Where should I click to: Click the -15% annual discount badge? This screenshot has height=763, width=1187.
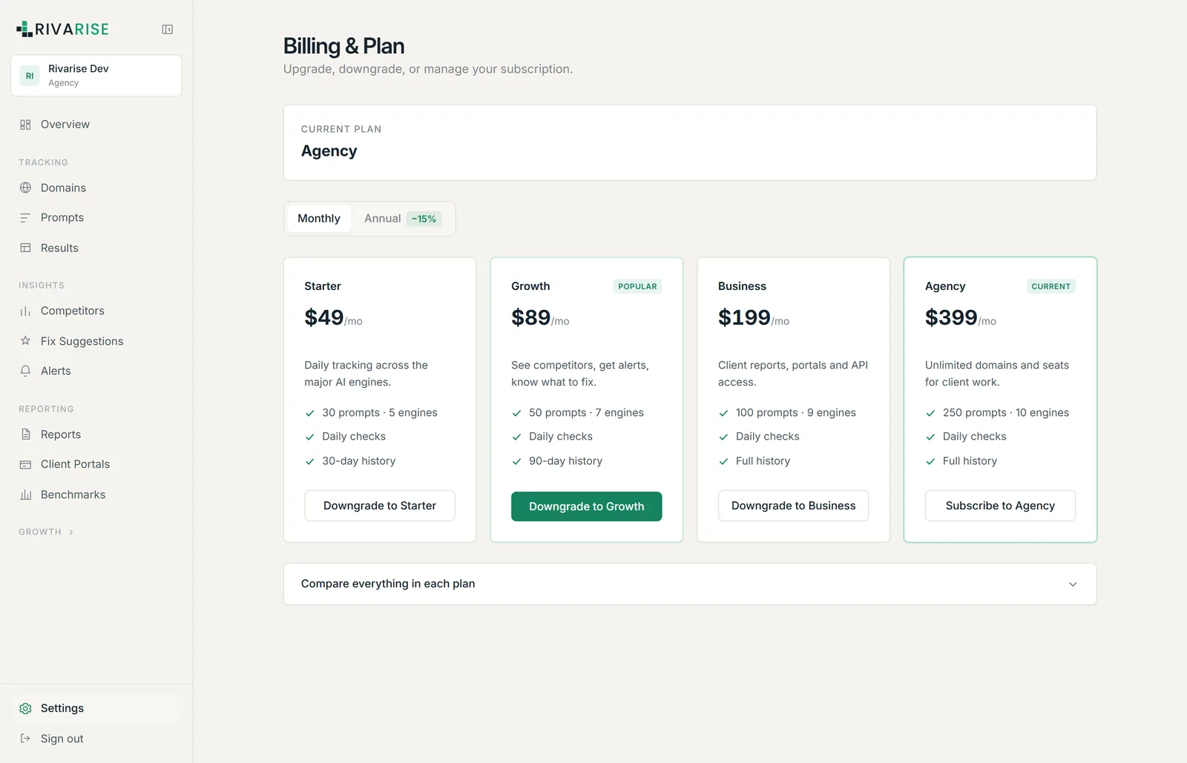tap(424, 219)
